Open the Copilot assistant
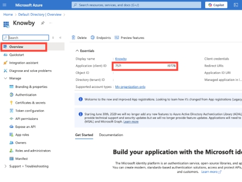The width and height of the screenshot is (242, 182). click(x=216, y=5)
